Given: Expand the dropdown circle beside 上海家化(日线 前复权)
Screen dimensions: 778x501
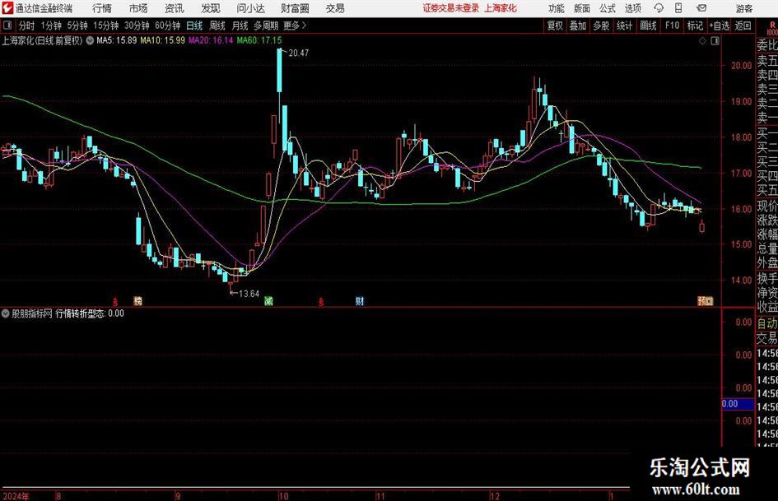Looking at the screenshot, I should (90, 40).
